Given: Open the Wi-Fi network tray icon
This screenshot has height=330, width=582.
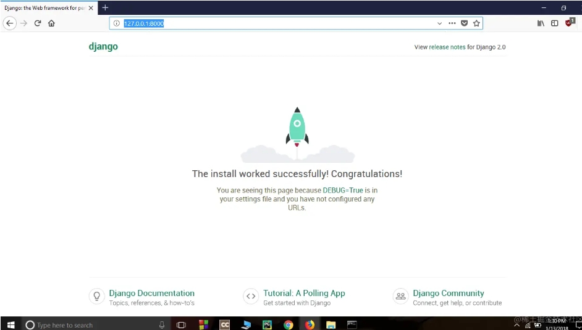Looking at the screenshot, I should coord(528,326).
